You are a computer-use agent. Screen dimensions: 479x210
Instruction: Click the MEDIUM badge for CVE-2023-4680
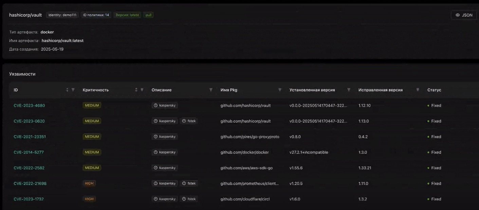[x=92, y=105]
